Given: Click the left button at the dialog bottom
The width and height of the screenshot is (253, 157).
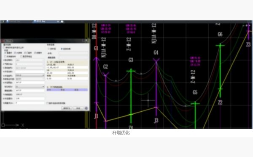Looking at the screenshot, I should (x=67, y=108).
